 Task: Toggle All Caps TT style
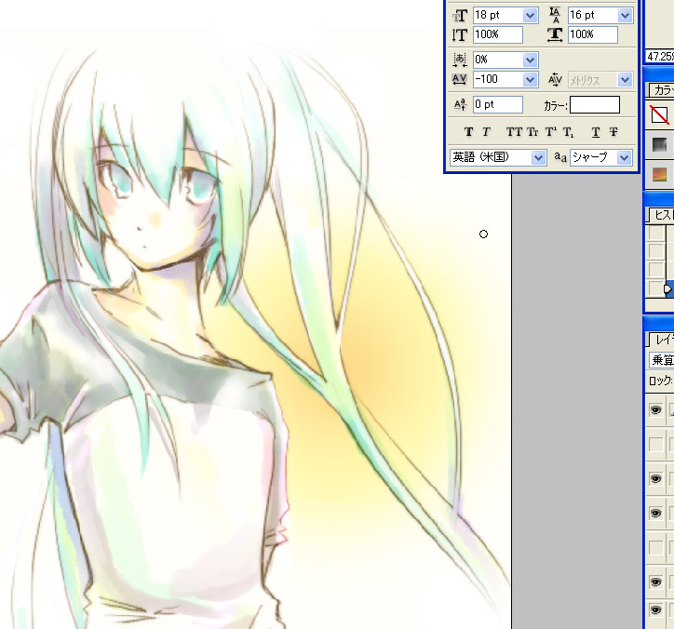pyautogui.click(x=514, y=132)
